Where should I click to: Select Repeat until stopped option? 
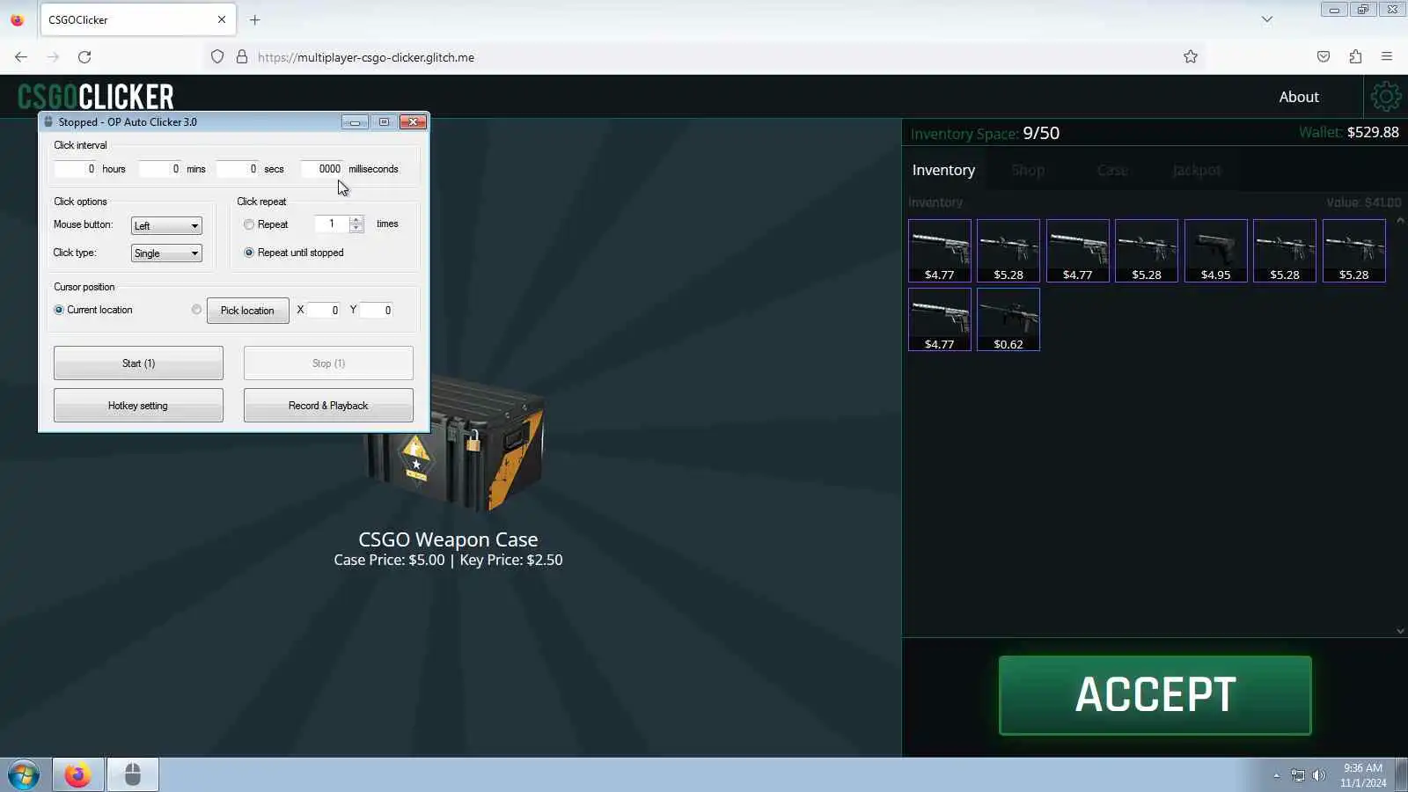coord(249,253)
